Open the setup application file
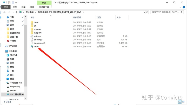Viewport: 187px width, 105px height. 36,46
